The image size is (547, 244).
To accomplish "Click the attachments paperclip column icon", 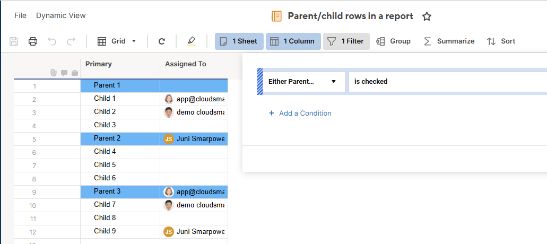I will click(x=54, y=73).
